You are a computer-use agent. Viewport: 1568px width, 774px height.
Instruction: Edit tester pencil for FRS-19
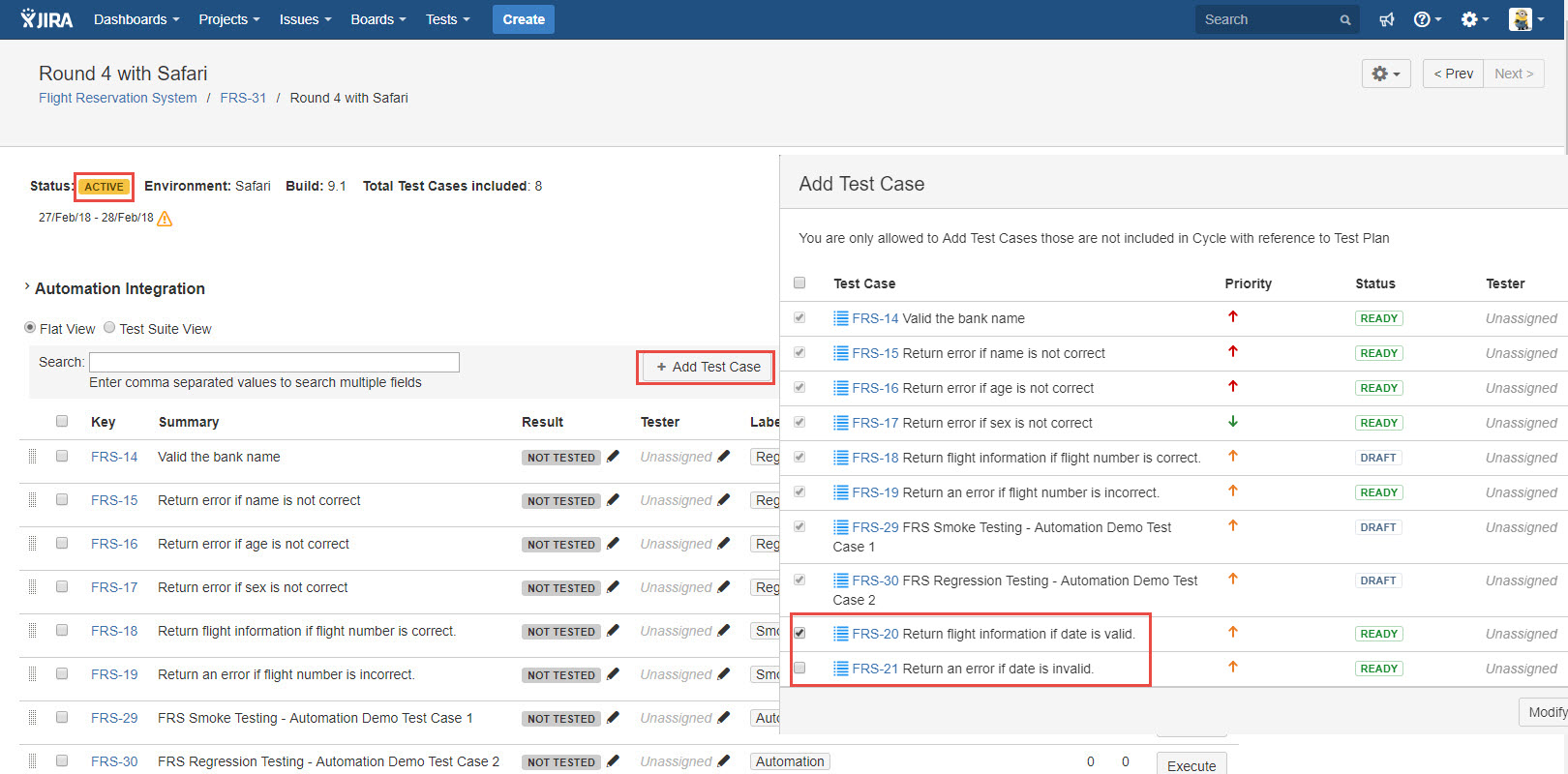point(724,674)
